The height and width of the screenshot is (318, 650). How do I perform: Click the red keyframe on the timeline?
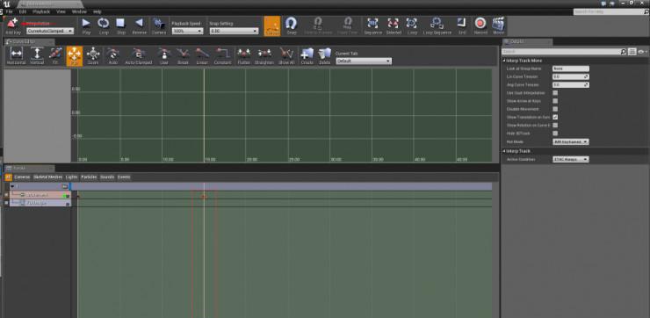[204, 197]
